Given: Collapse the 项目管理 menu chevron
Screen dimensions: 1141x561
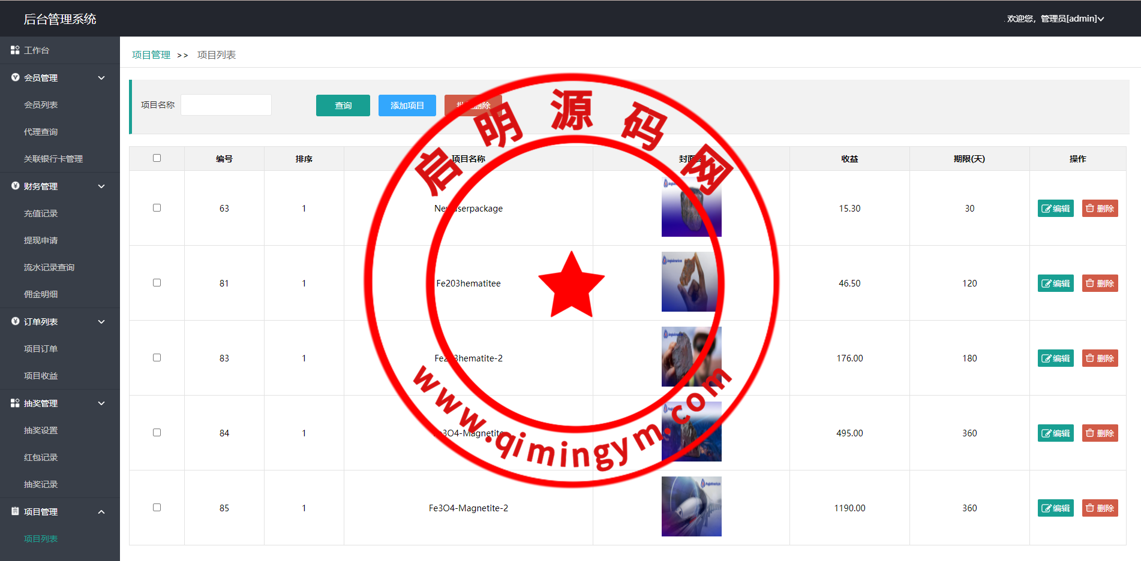Looking at the screenshot, I should 101,512.
